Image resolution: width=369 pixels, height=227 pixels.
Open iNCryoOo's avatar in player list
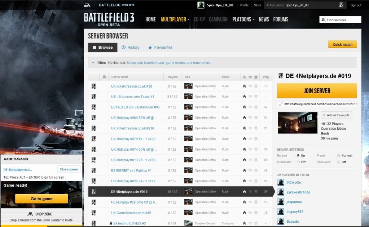[281, 182]
